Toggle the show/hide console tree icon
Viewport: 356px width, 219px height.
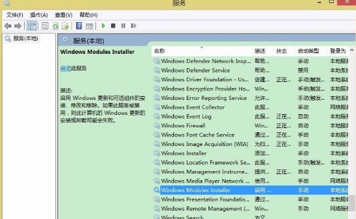tap(32, 26)
